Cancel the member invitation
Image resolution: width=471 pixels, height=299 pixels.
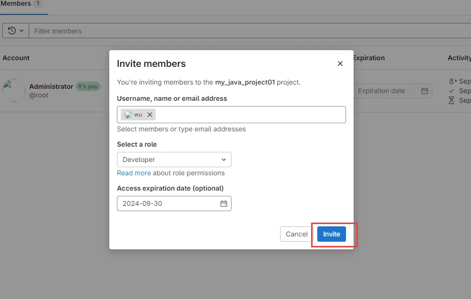pos(297,234)
